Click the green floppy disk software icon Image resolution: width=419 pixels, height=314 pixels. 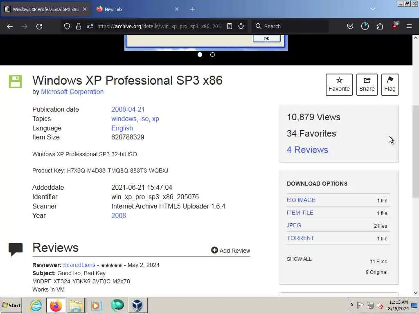click(x=16, y=81)
